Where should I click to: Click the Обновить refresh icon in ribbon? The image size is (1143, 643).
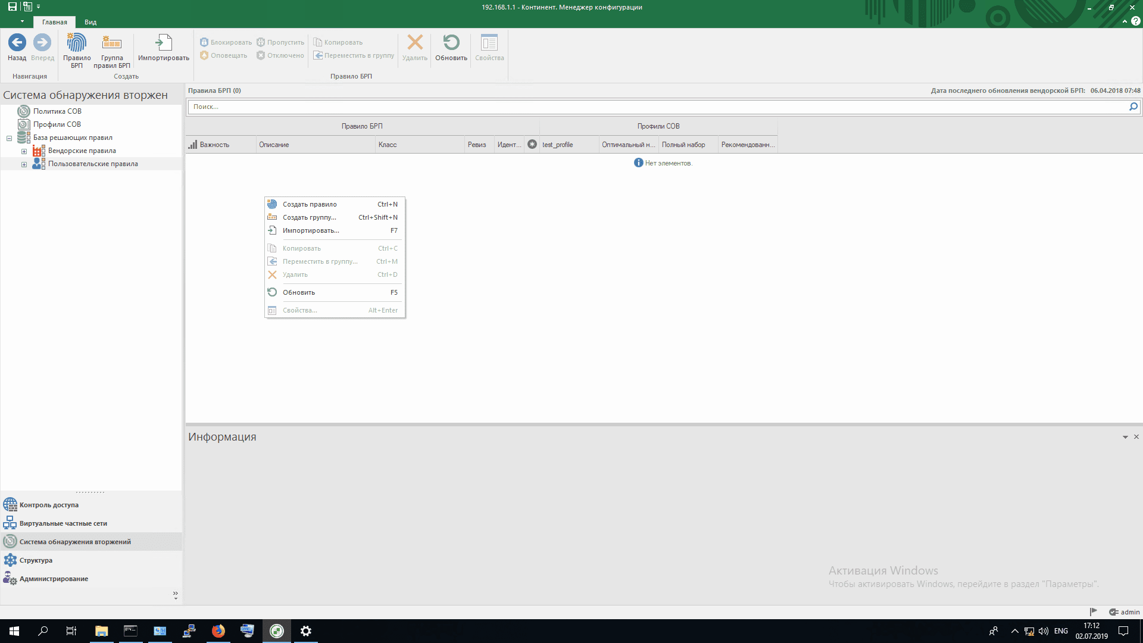click(451, 43)
